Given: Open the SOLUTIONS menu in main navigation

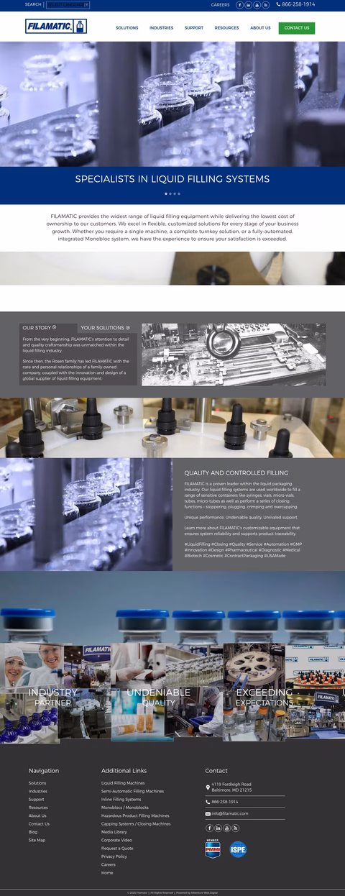Looking at the screenshot, I should click(x=127, y=28).
